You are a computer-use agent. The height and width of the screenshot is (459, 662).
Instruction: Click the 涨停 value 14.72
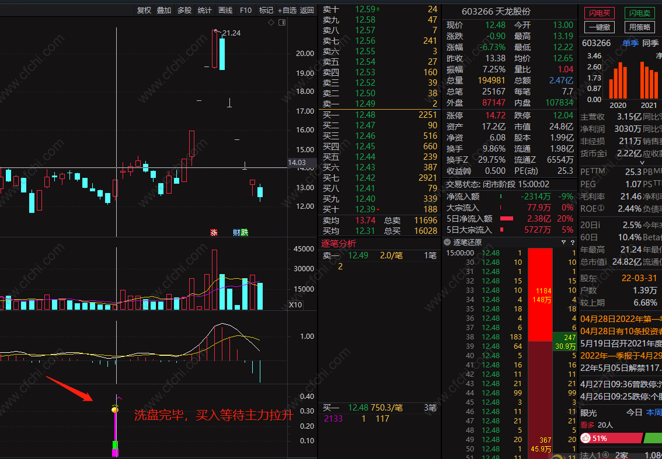pyautogui.click(x=495, y=115)
